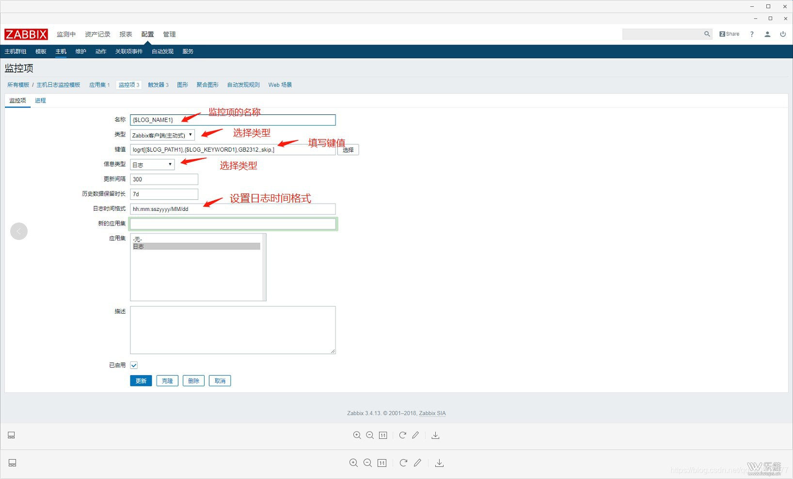Screen dimensions: 793x479
Task: Click the 取消 cancel button
Action: click(220, 381)
